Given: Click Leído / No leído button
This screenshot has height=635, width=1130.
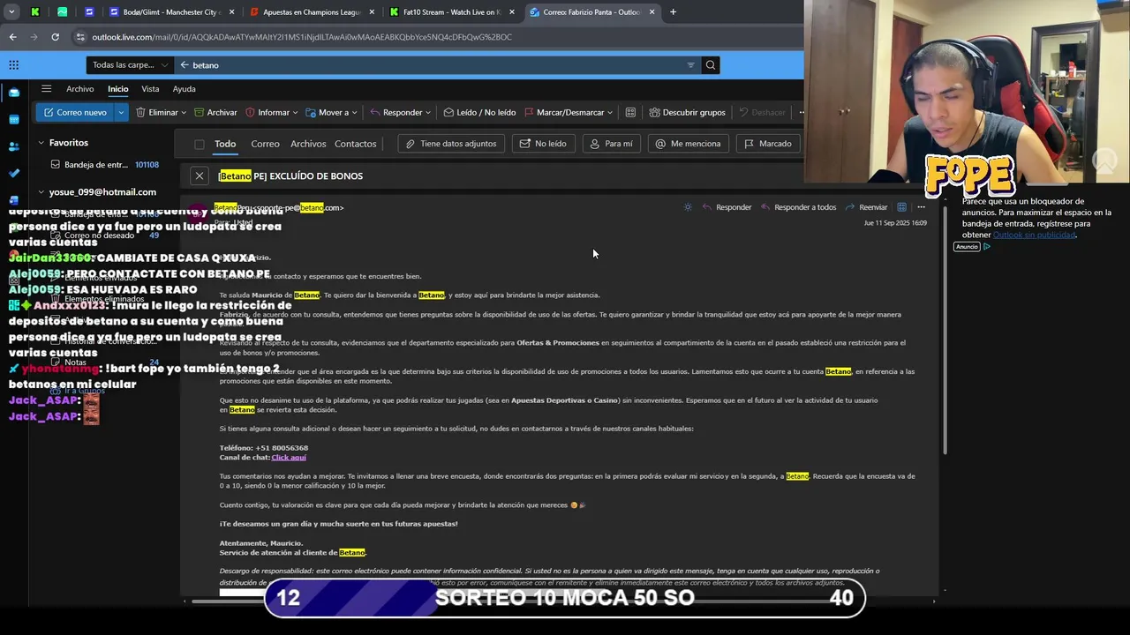Looking at the screenshot, I should point(479,112).
